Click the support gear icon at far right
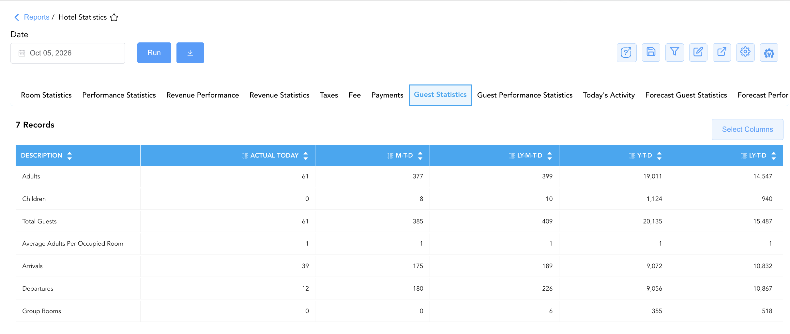 pos(769,53)
